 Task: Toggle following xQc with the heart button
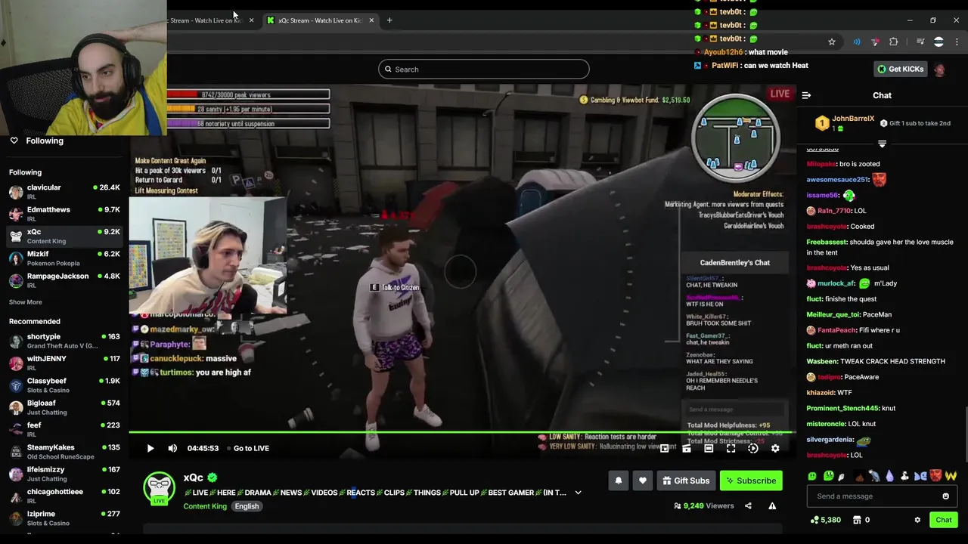[x=643, y=481]
